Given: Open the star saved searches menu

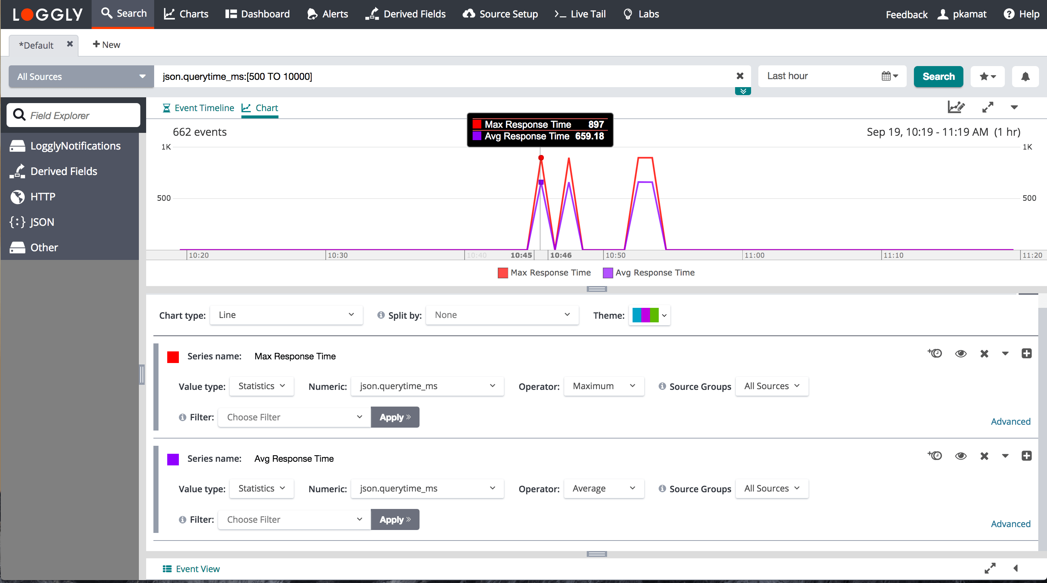Looking at the screenshot, I should point(987,76).
